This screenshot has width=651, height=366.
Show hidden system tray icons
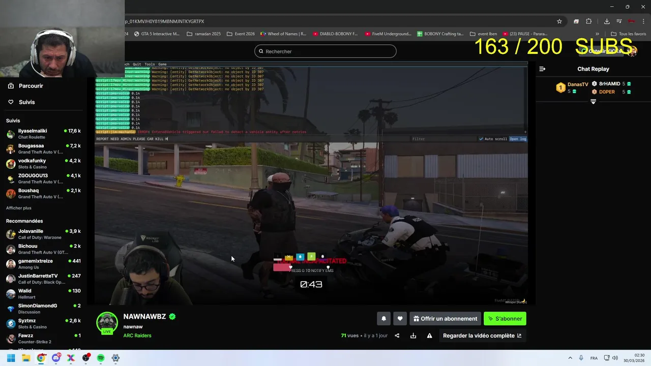pyautogui.click(x=570, y=358)
